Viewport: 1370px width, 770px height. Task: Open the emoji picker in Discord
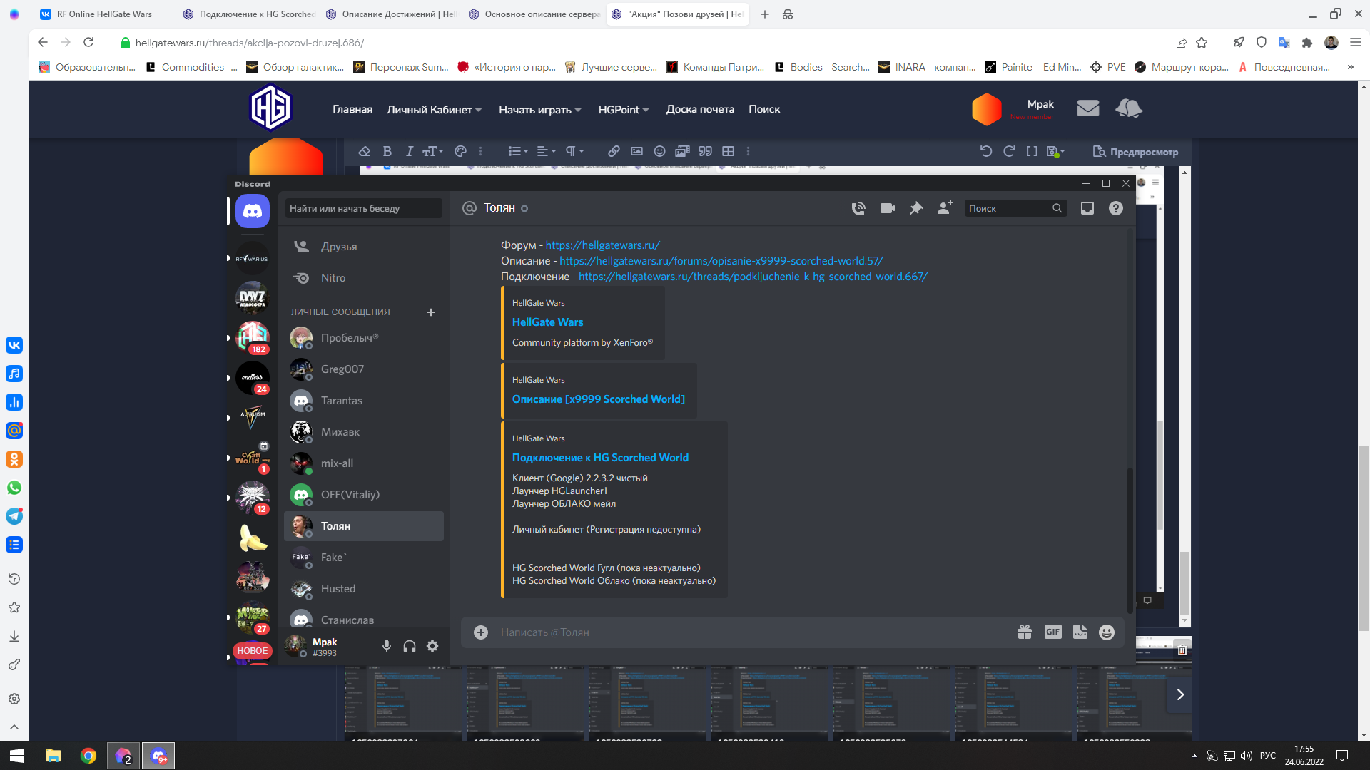pos(1107,632)
